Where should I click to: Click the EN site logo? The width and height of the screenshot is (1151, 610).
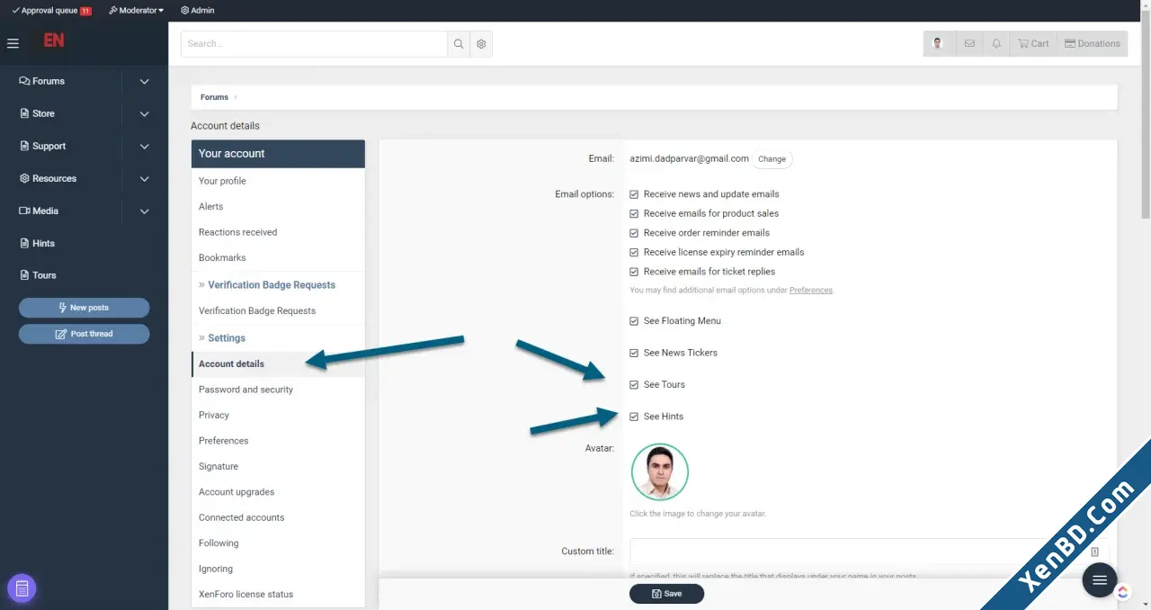tap(53, 41)
